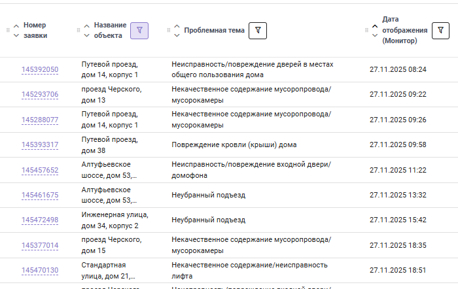Click the Номер заявки column header
Viewport: 458px width, 289px height.
[35, 30]
